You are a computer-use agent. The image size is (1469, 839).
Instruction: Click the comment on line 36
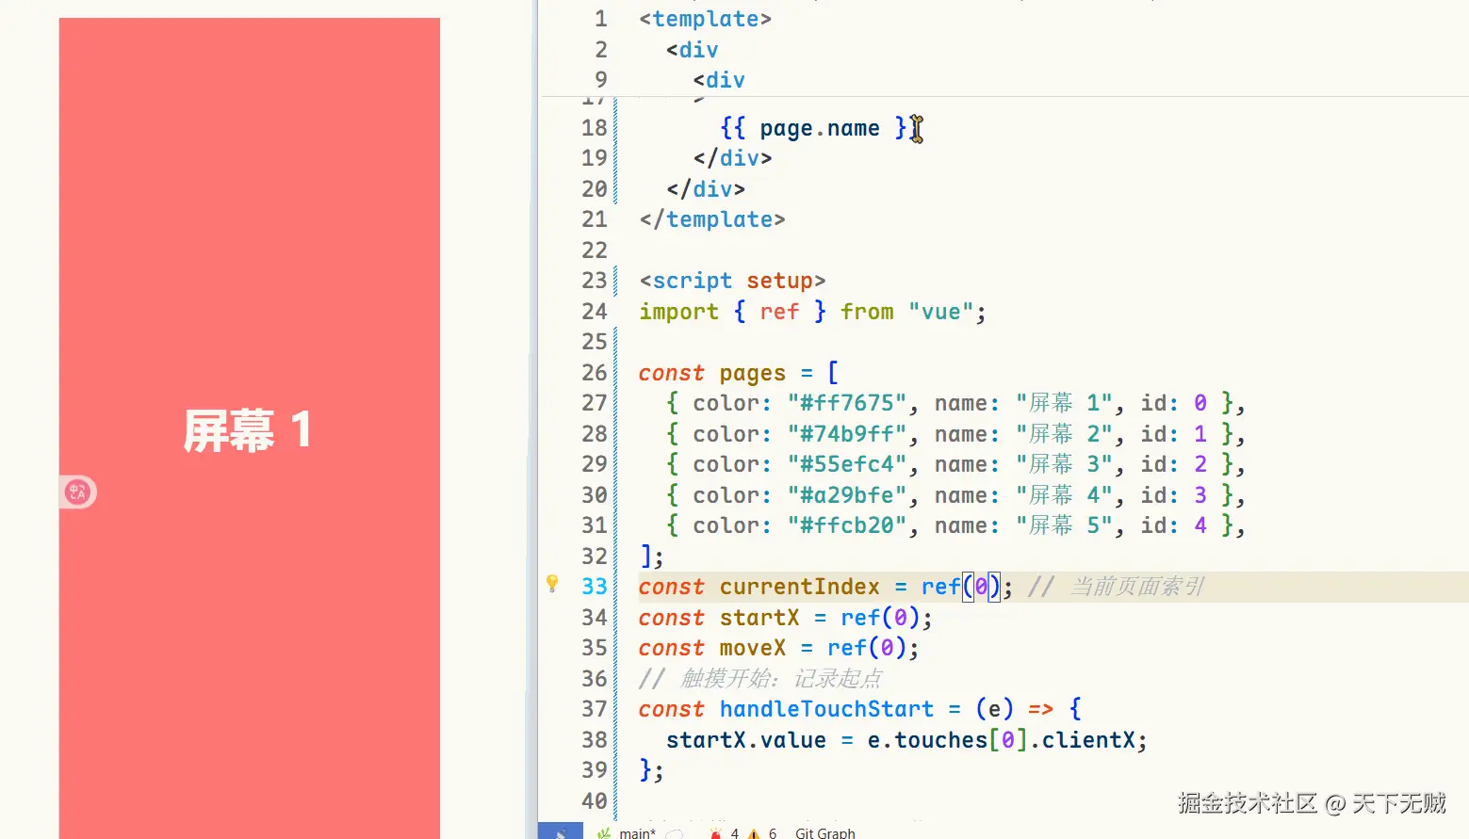pyautogui.click(x=759, y=679)
